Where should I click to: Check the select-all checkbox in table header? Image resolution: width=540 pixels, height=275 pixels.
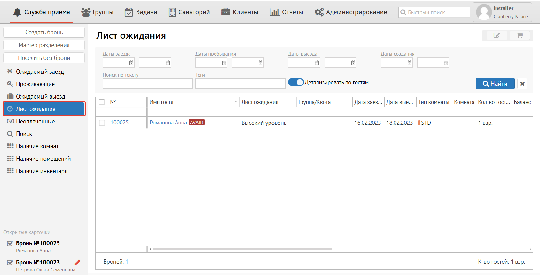[x=102, y=102]
